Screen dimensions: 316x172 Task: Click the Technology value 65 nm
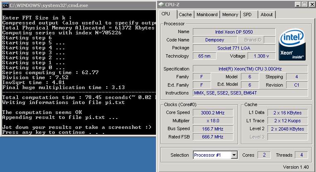204,56
